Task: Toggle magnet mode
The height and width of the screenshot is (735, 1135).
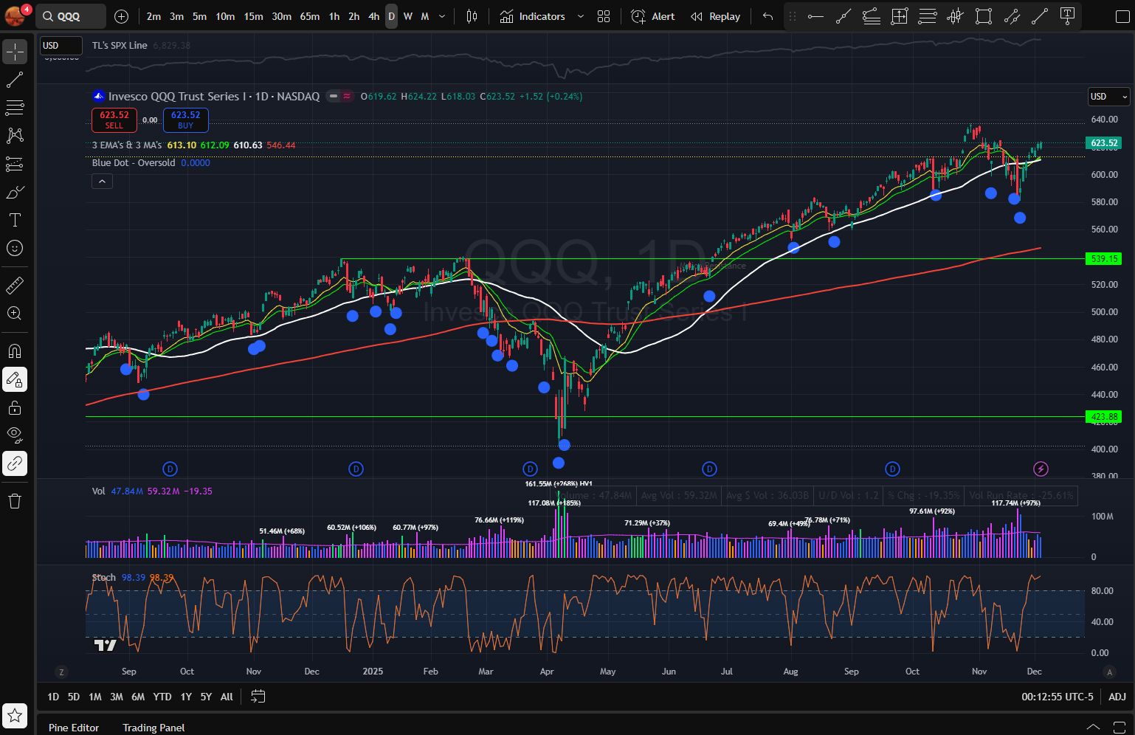Action: point(15,351)
